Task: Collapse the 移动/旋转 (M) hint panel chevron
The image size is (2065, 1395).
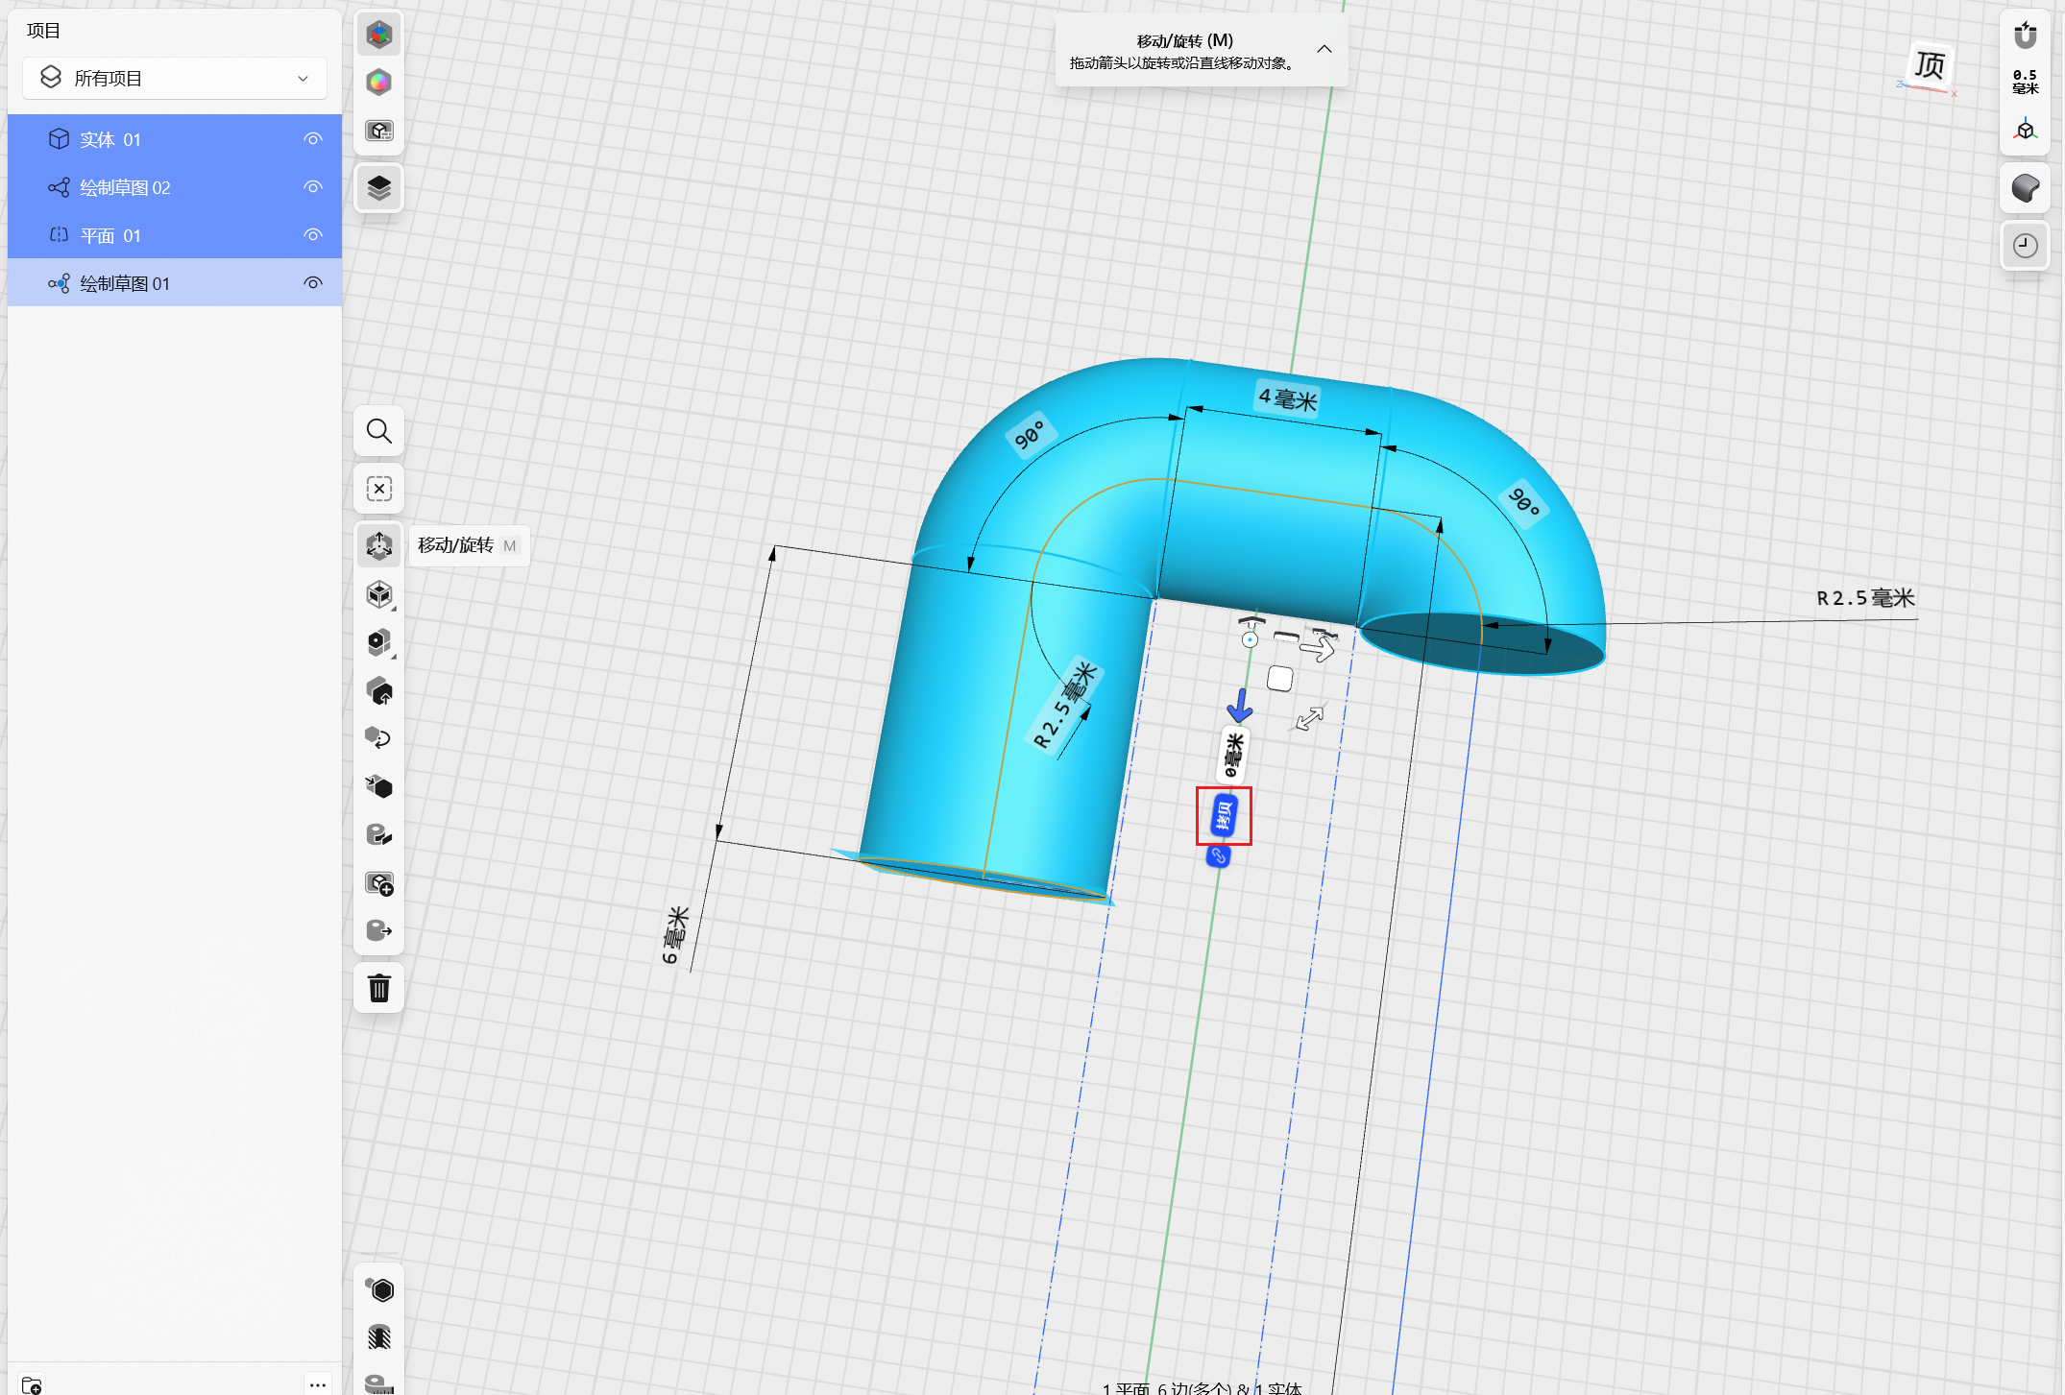Action: click(x=1324, y=49)
